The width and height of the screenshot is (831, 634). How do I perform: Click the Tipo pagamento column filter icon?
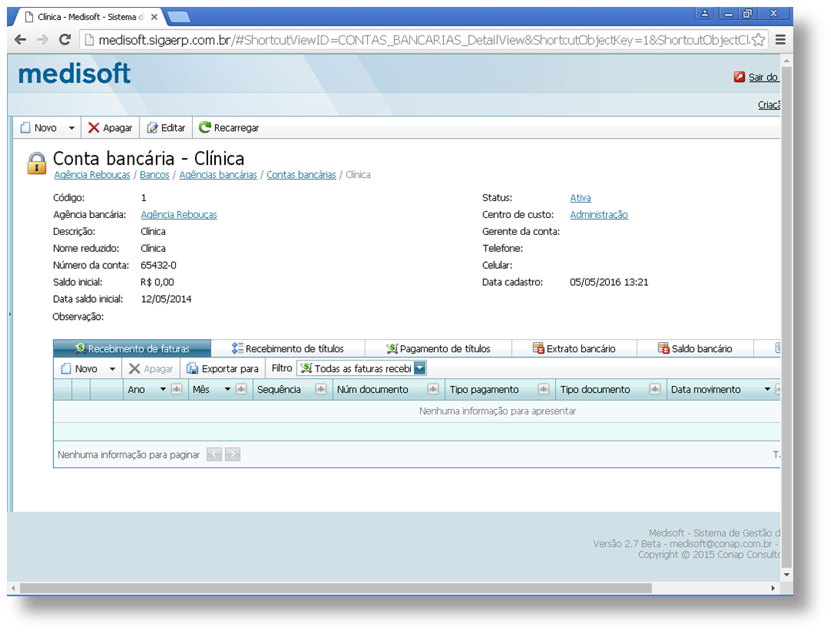point(543,389)
